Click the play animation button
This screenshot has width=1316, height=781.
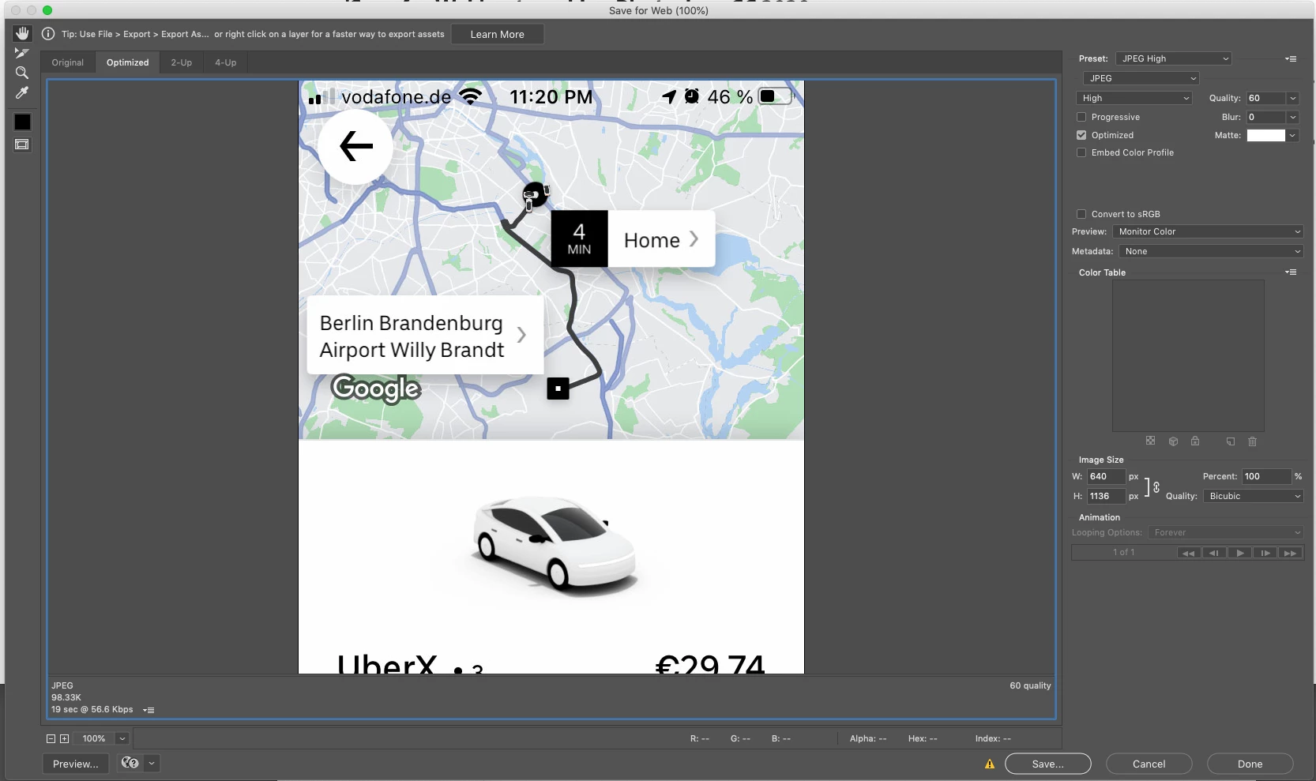click(x=1240, y=553)
